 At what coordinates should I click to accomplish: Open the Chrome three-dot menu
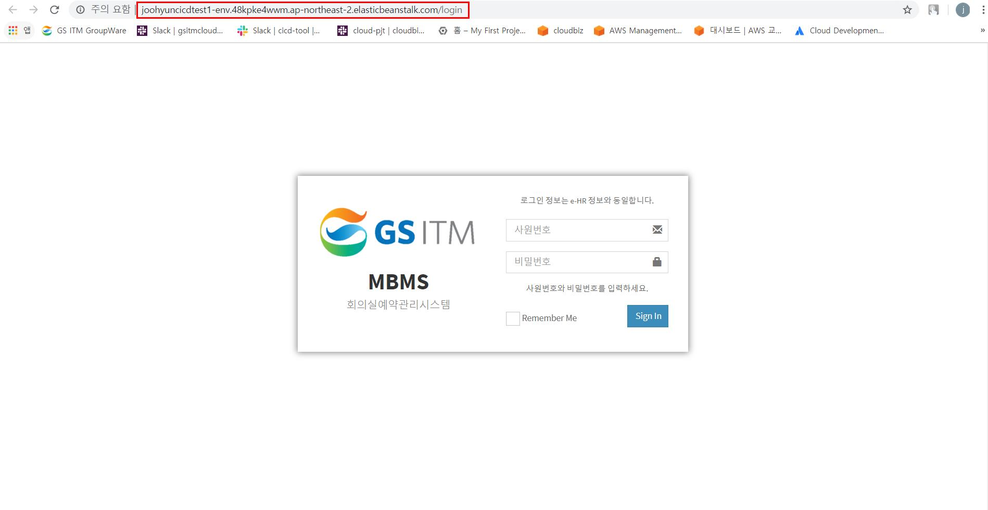[983, 10]
